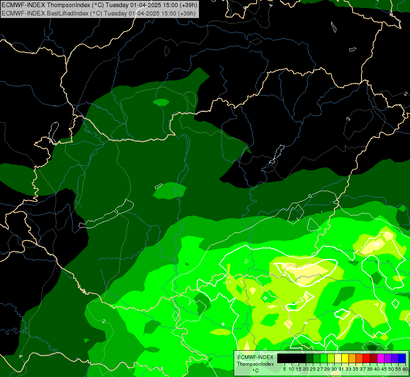
Task: Click legend tick value 10
Action: point(291,369)
